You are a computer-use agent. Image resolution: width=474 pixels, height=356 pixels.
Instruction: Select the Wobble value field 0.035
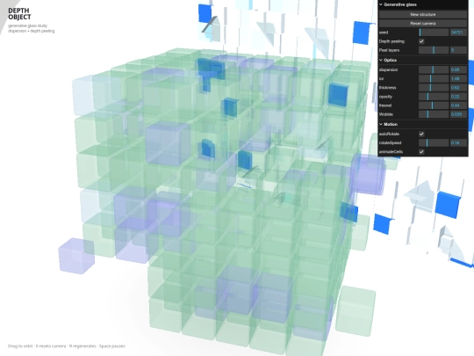(458, 114)
